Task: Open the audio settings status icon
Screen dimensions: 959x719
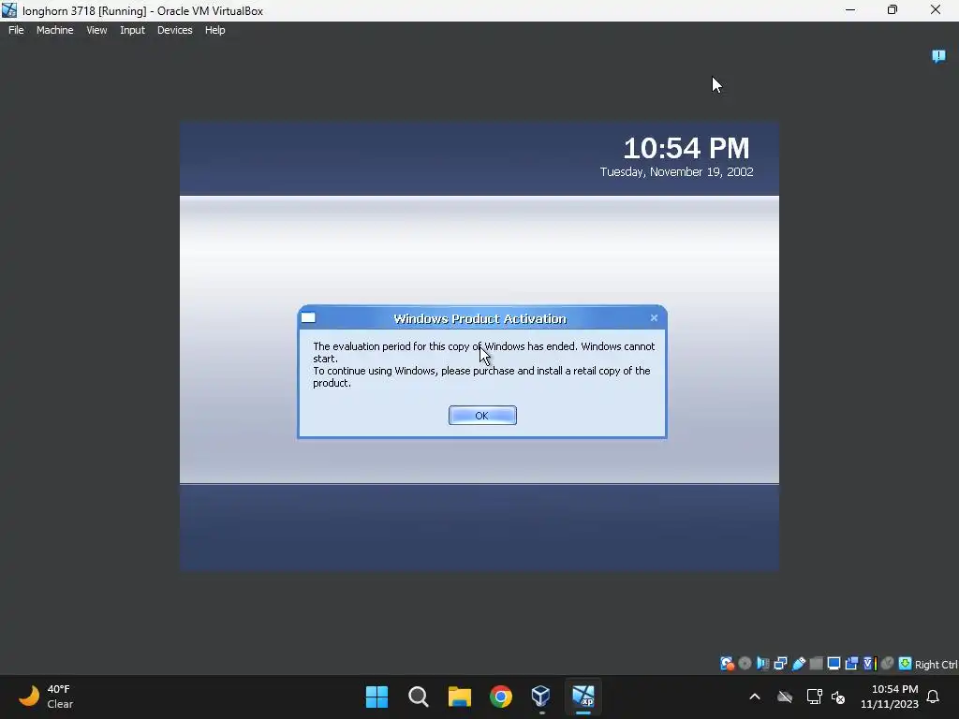Action: tap(762, 664)
